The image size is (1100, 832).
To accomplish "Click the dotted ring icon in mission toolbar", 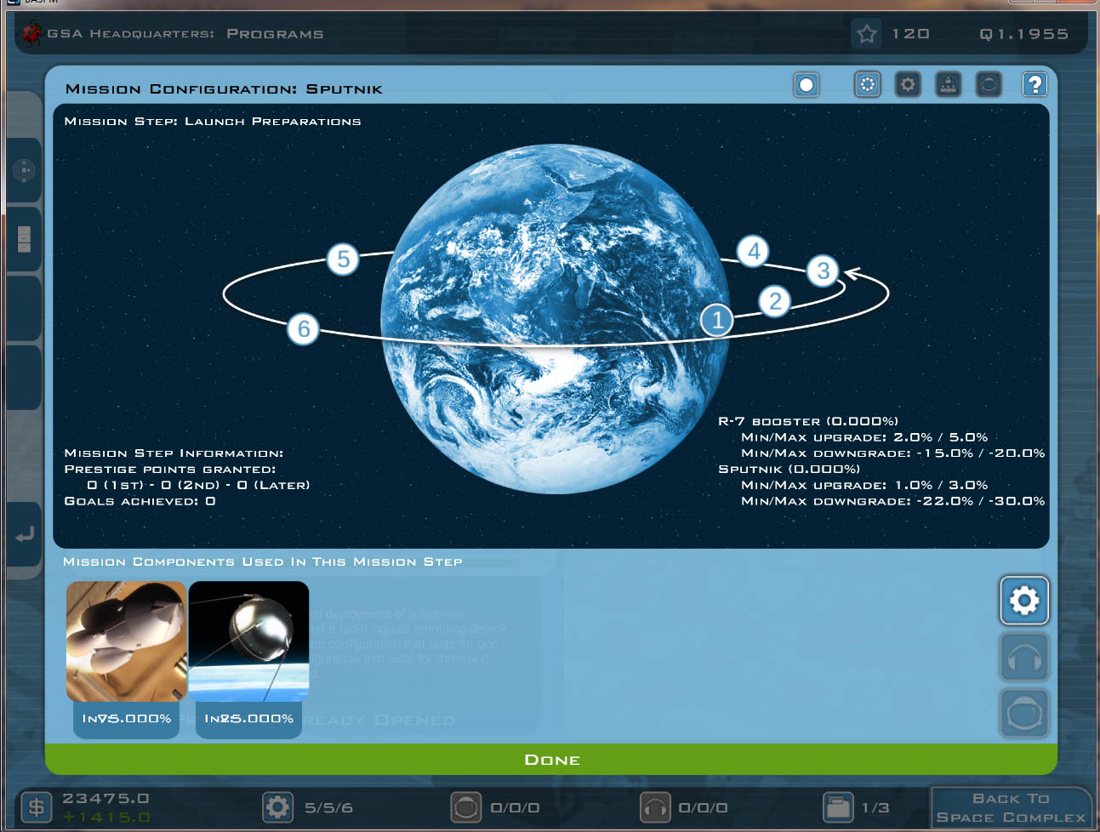I will point(867,84).
